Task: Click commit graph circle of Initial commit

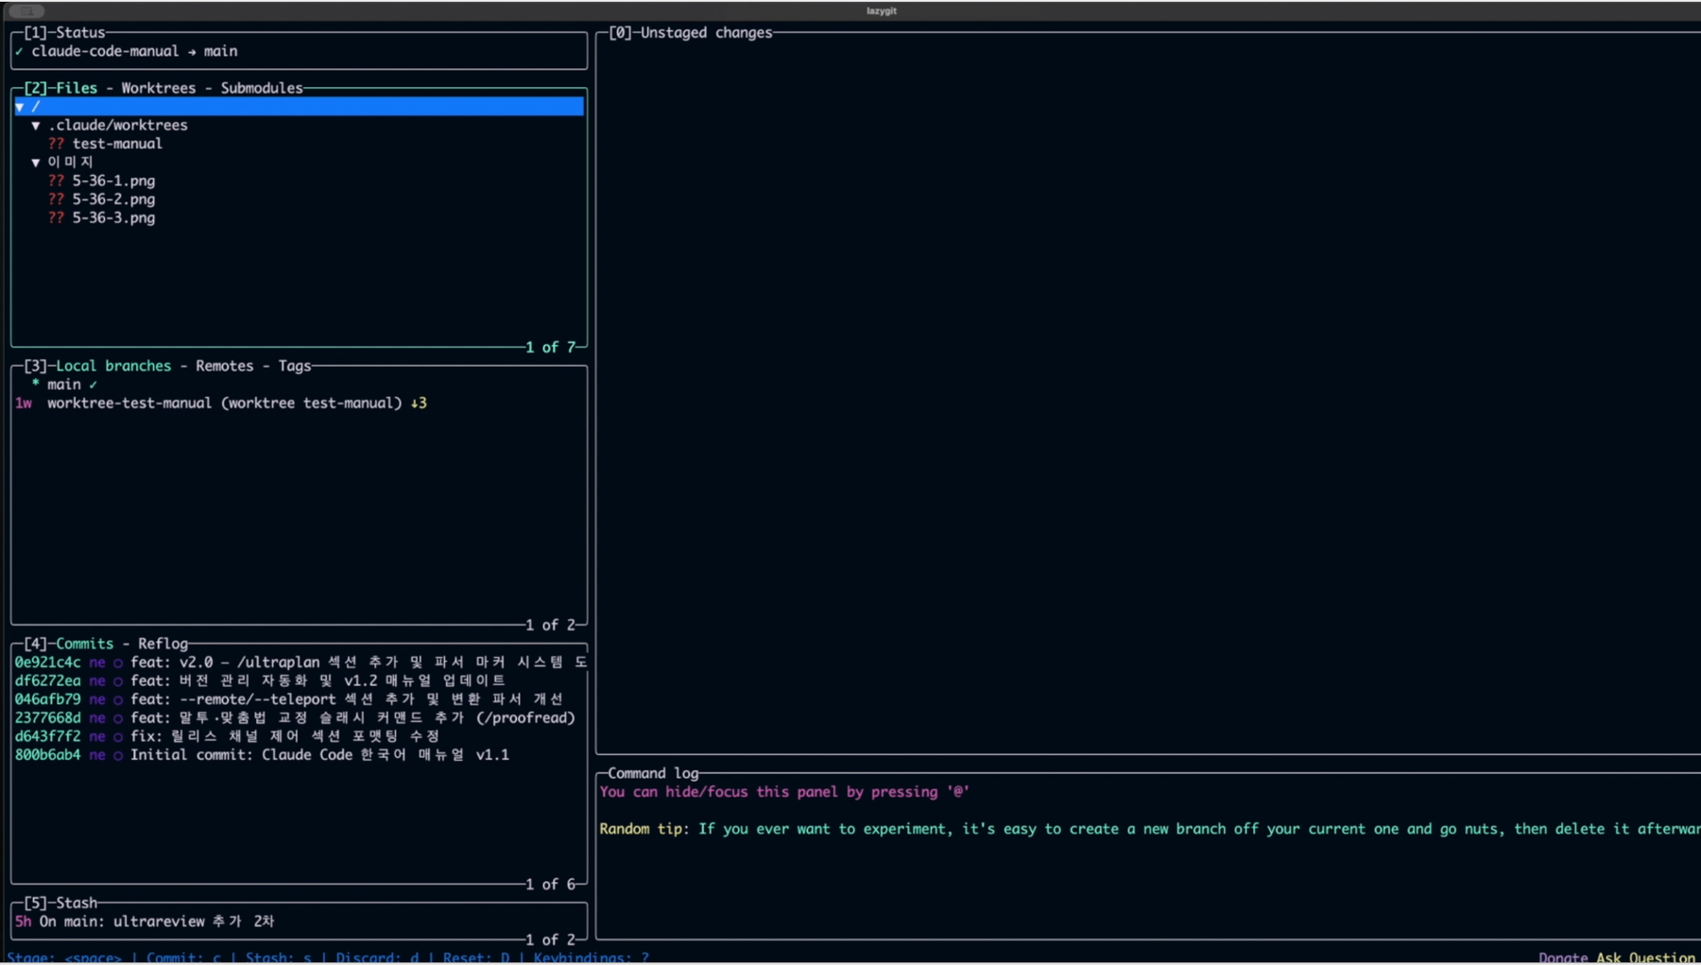Action: [118, 756]
